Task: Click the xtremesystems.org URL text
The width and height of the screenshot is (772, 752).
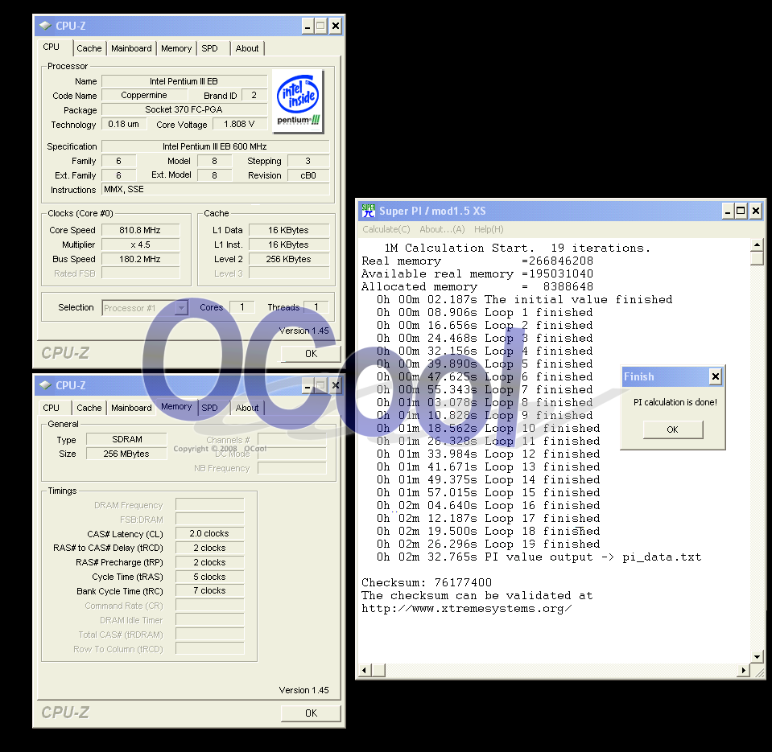Action: [467, 609]
